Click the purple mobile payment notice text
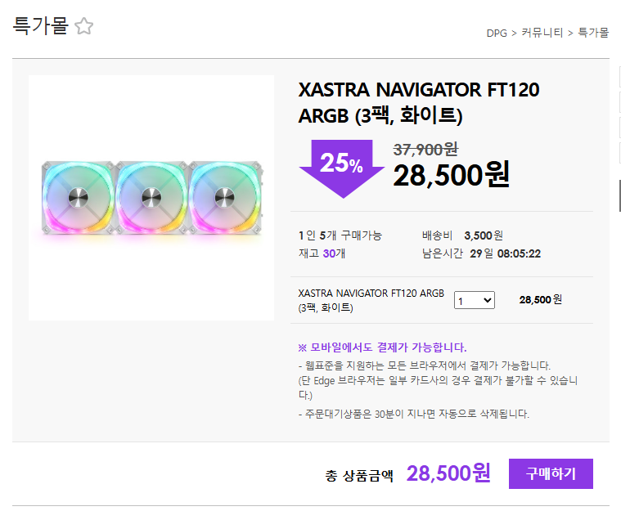The width and height of the screenshot is (621, 520). pos(383,347)
